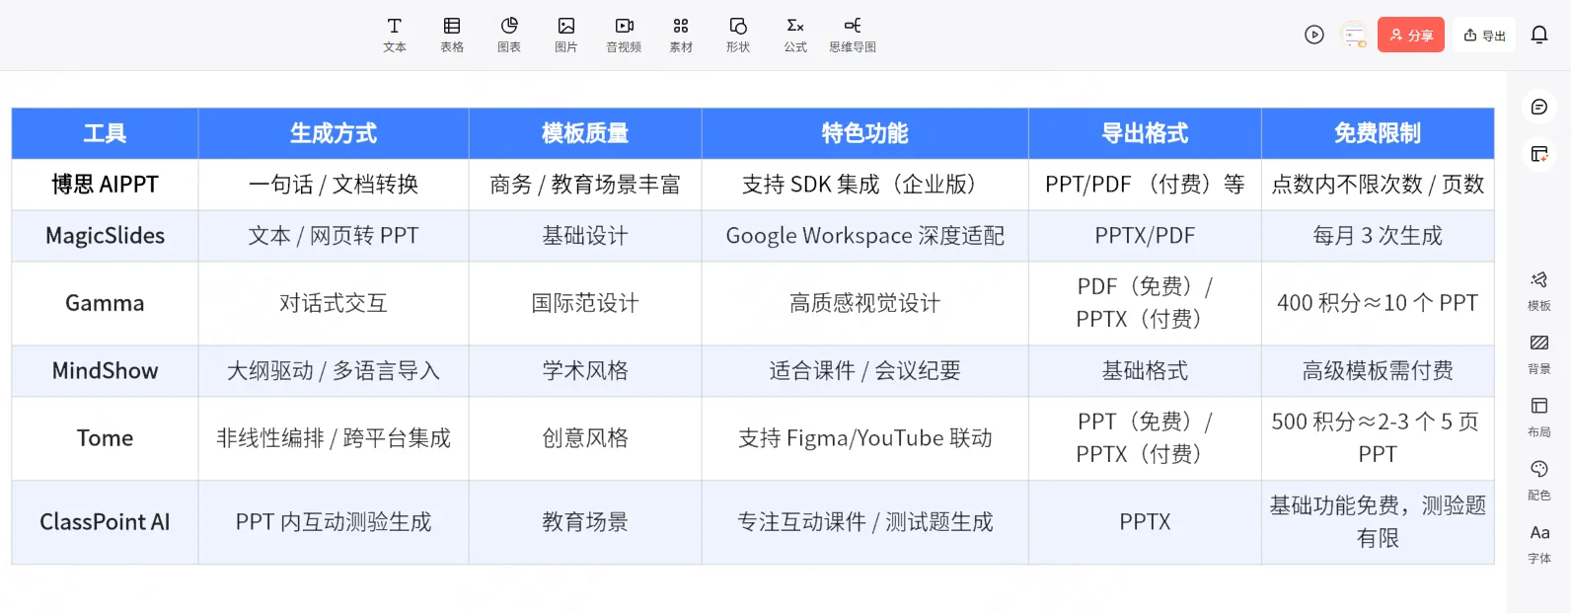Screen dimensions: 1571x613
Task: Open the 布局 layout panel
Action: tap(1539, 418)
